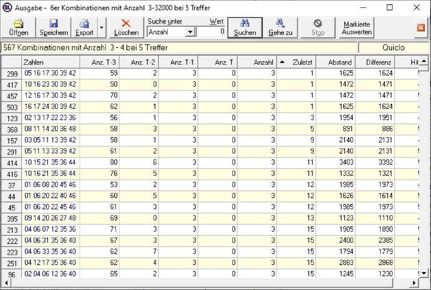Click the Gehe zu icon
This screenshot has height=290, width=431.
(280, 24)
